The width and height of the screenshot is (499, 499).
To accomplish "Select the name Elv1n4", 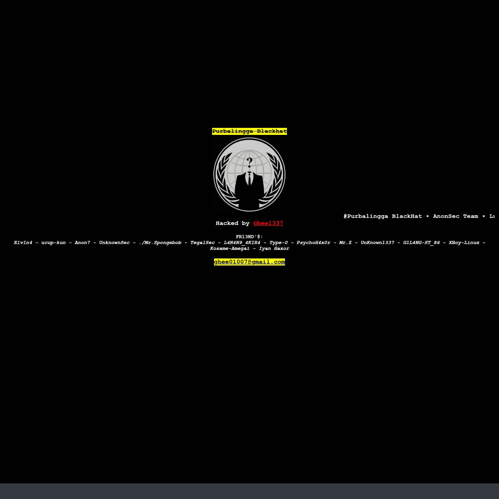I will [x=23, y=242].
